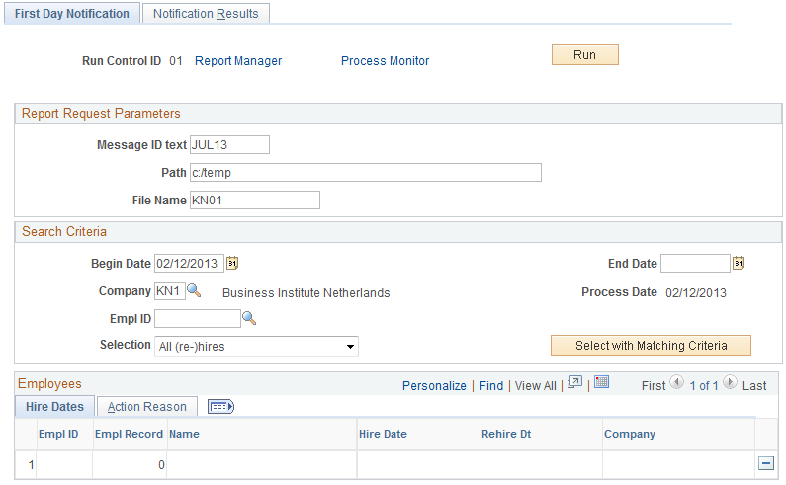Go to the next row arrow

(x=730, y=383)
